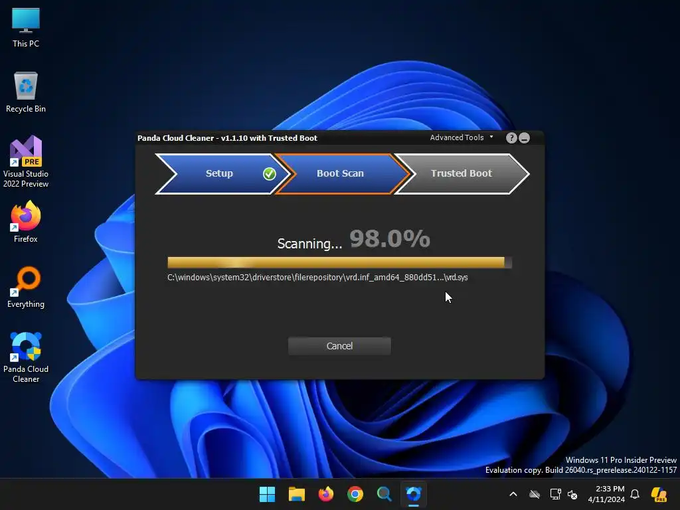Click the muted volume tray icon
This screenshot has height=510, width=680.
click(x=572, y=494)
